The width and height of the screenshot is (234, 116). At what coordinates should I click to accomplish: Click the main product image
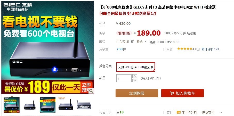tap(48, 47)
